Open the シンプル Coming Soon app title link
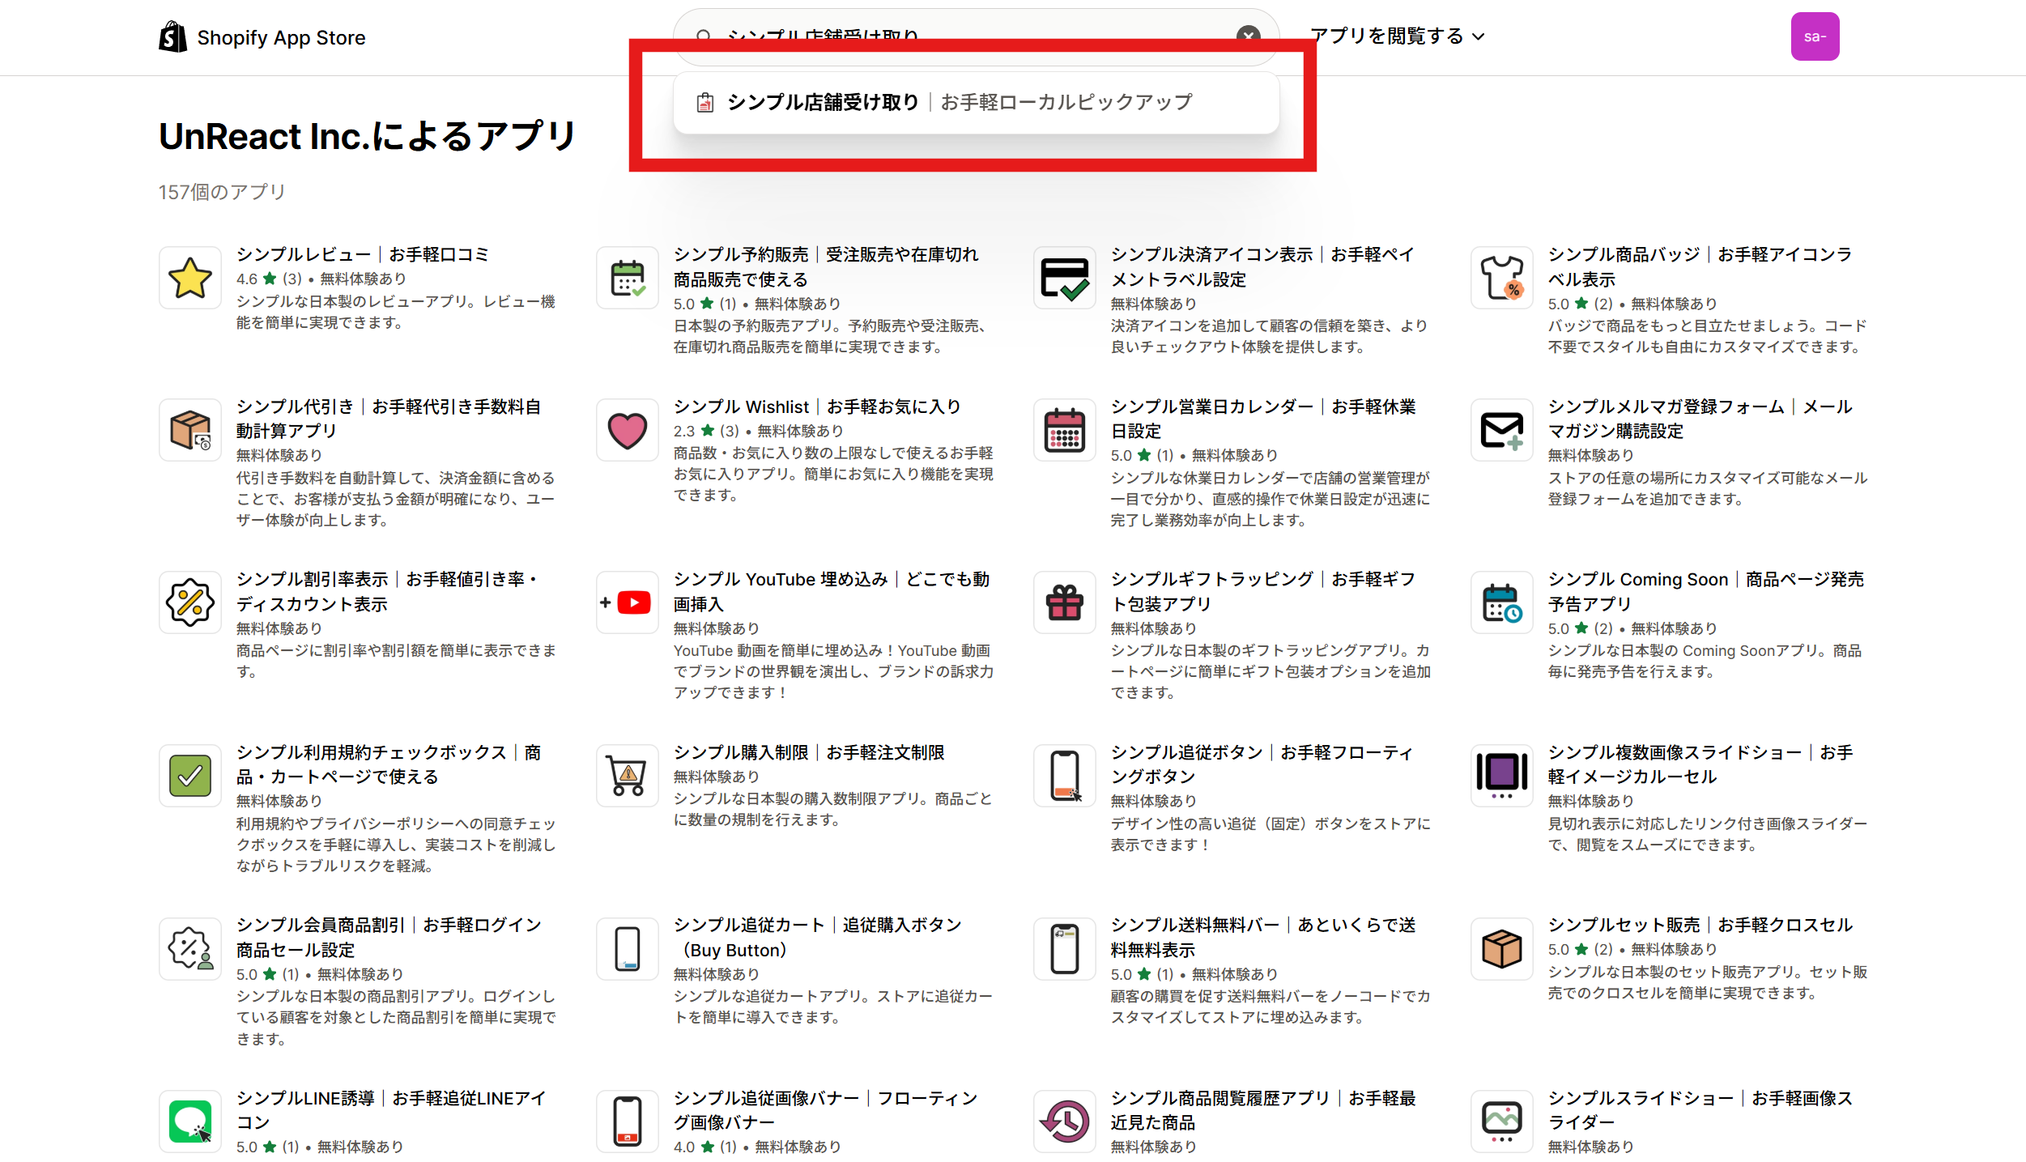 (1706, 591)
